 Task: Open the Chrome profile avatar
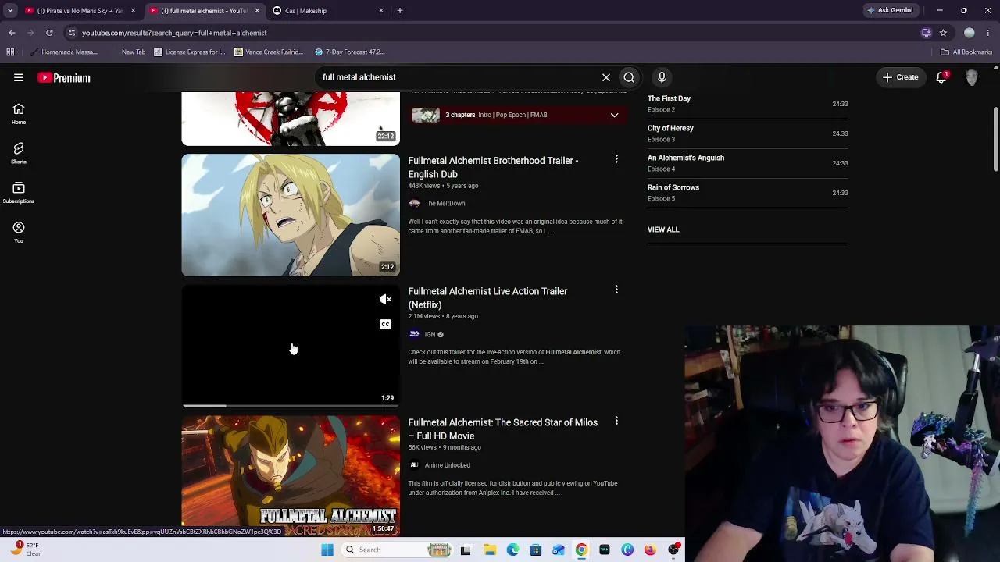click(970, 33)
